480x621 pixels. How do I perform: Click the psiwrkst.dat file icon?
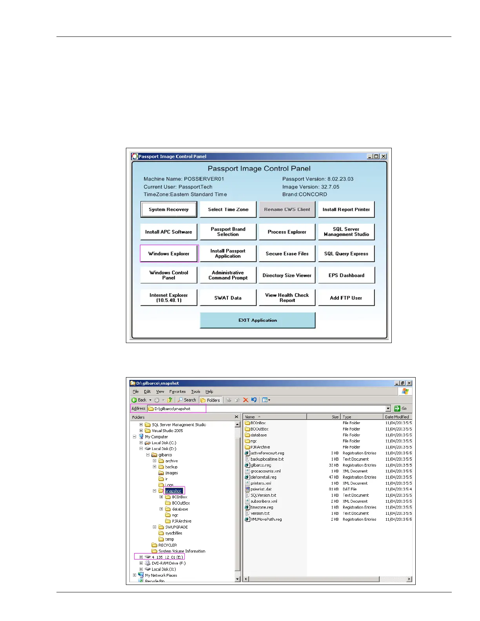pyautogui.click(x=247, y=489)
